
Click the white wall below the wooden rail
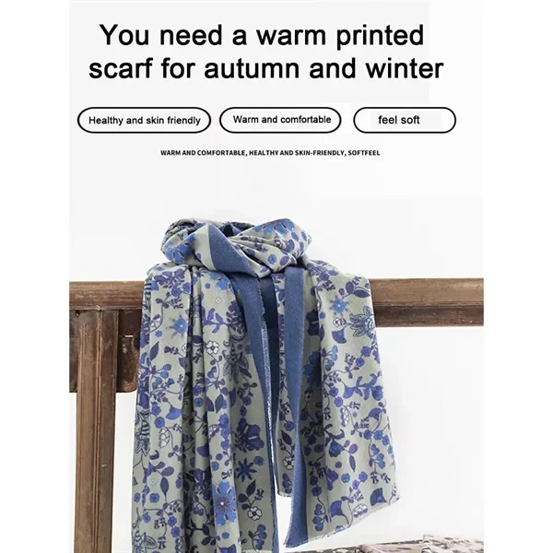coord(441,423)
